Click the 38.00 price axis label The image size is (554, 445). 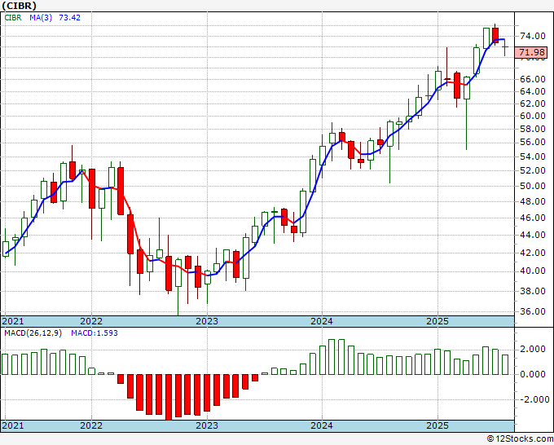click(x=533, y=291)
